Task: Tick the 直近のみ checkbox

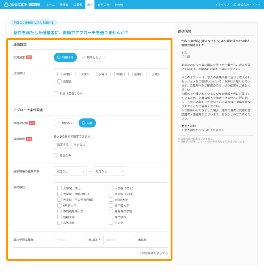Action: [x=56, y=155]
